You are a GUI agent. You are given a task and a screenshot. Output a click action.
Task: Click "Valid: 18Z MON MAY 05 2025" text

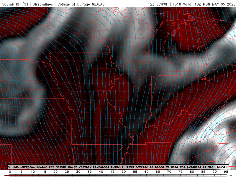pos(209,4)
